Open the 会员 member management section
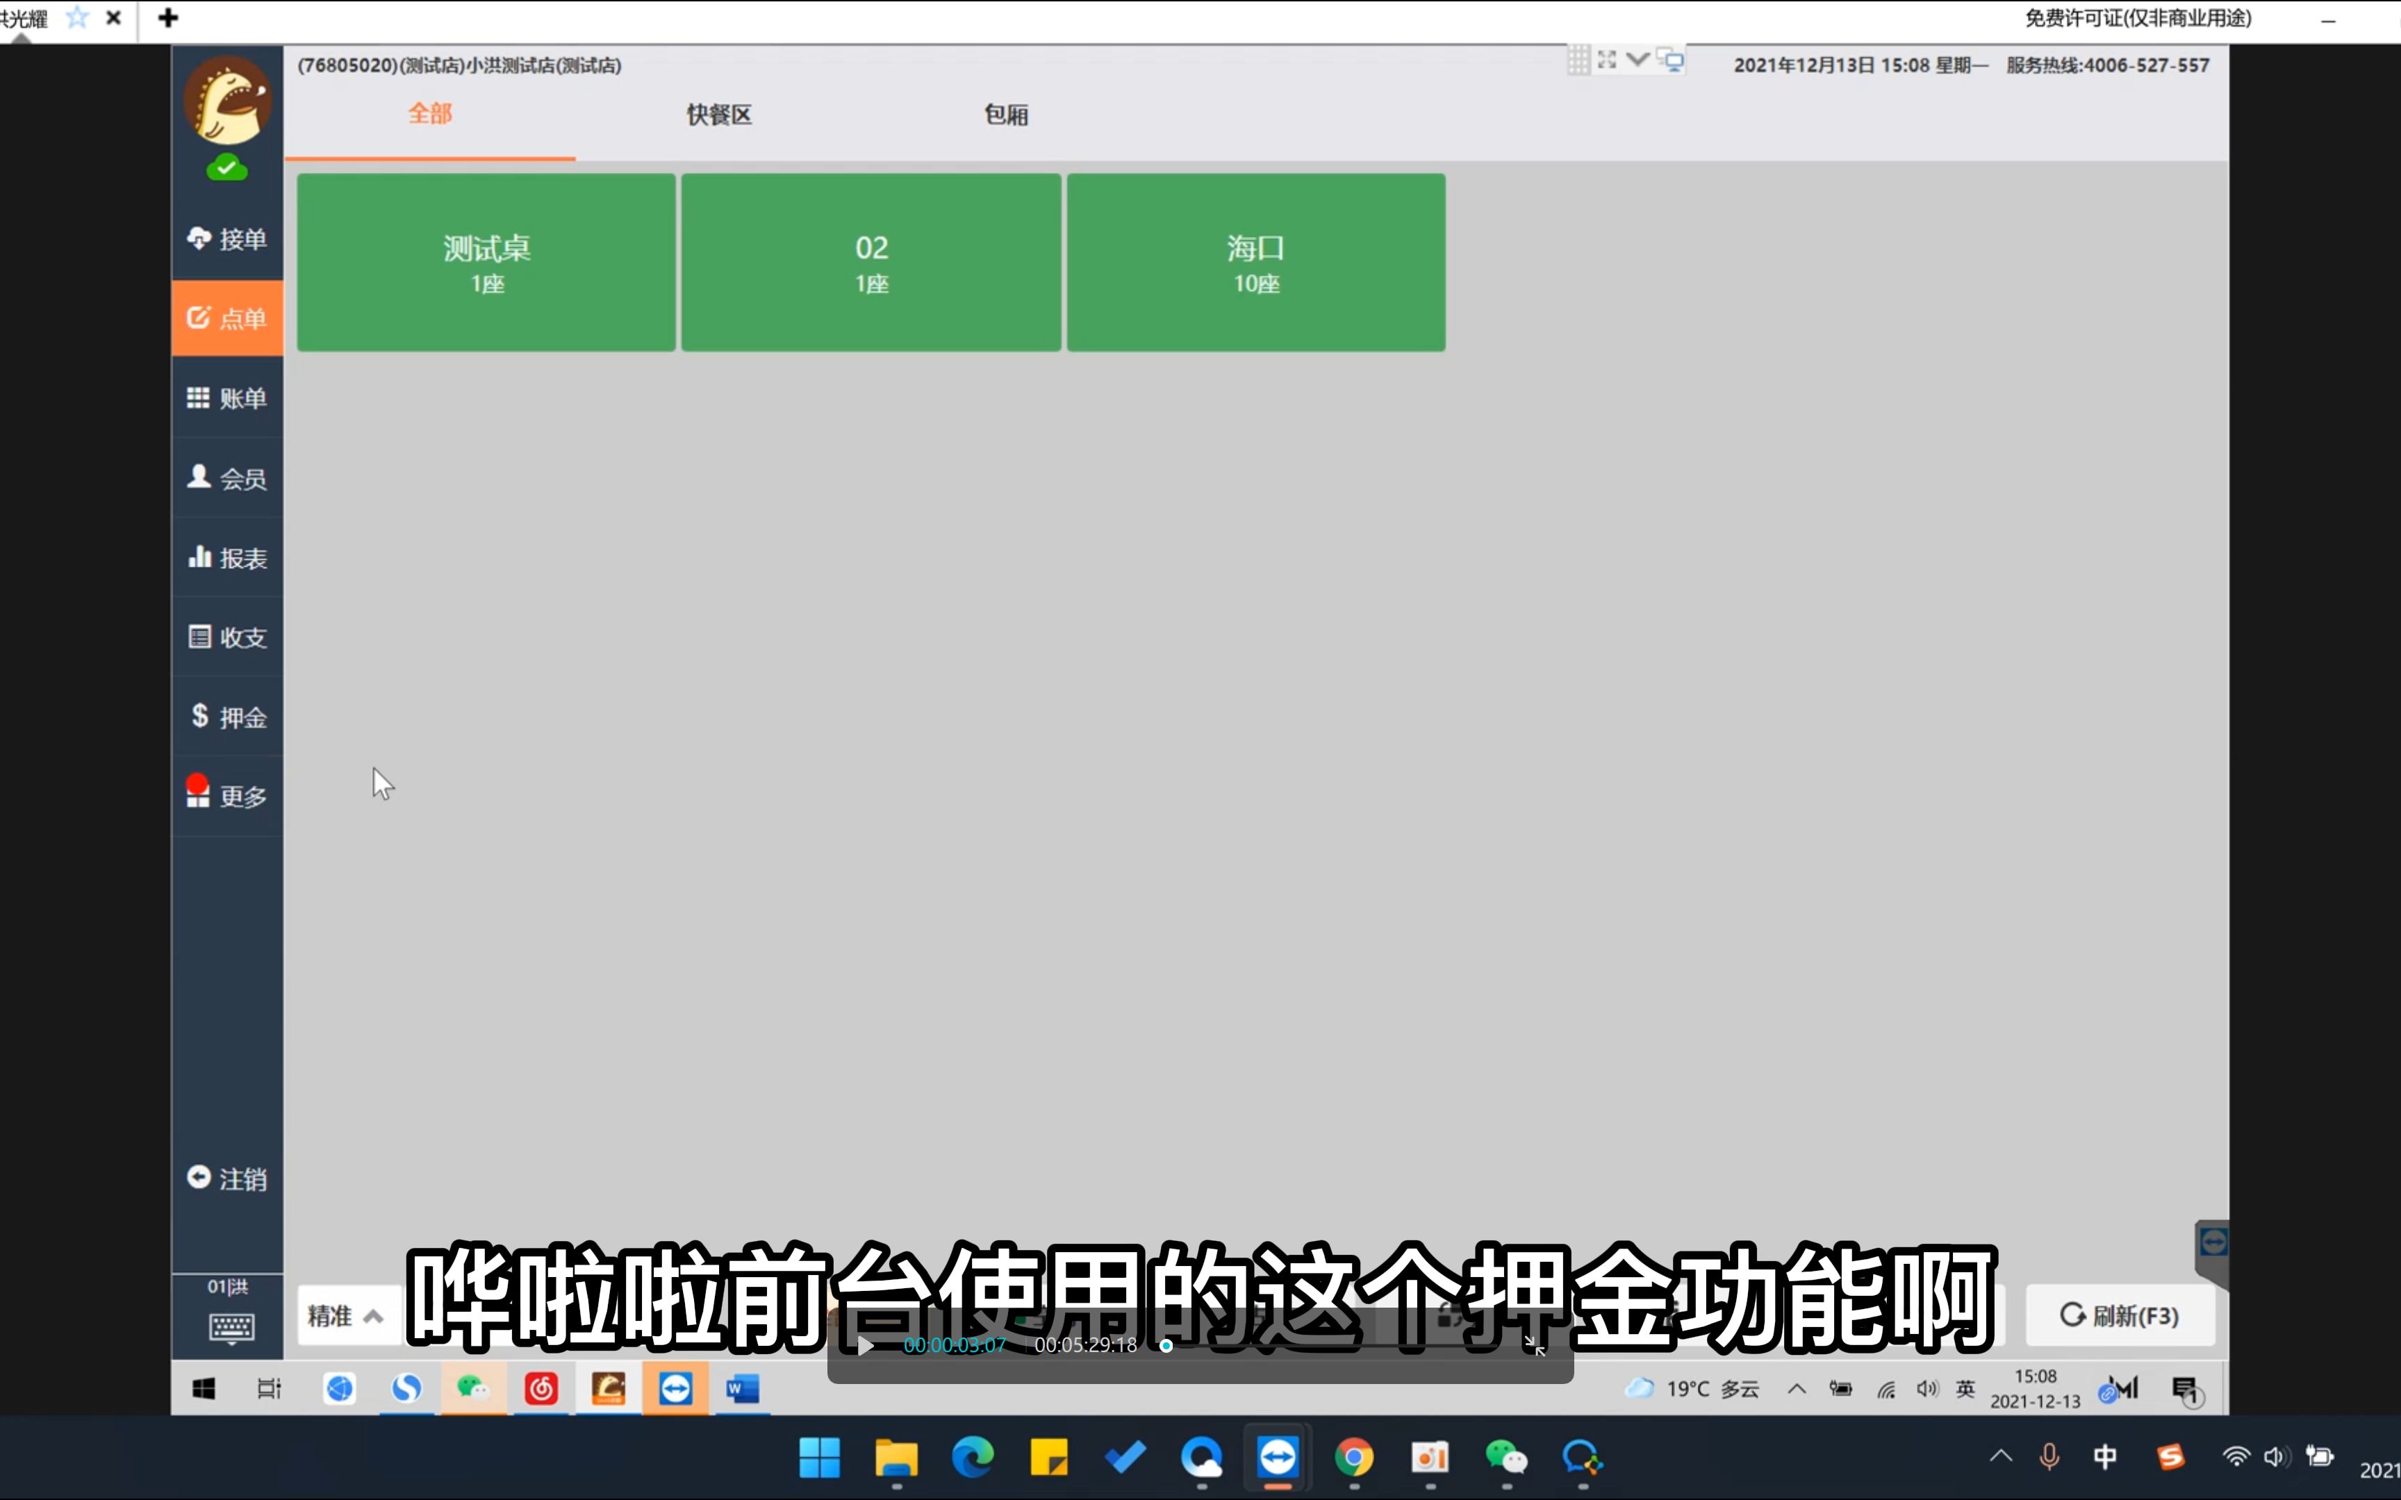This screenshot has height=1500, width=2401. tap(226, 477)
